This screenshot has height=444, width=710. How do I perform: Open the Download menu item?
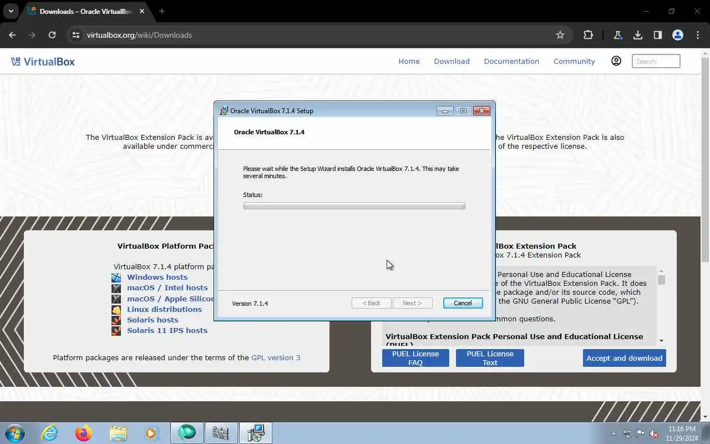pyautogui.click(x=452, y=62)
